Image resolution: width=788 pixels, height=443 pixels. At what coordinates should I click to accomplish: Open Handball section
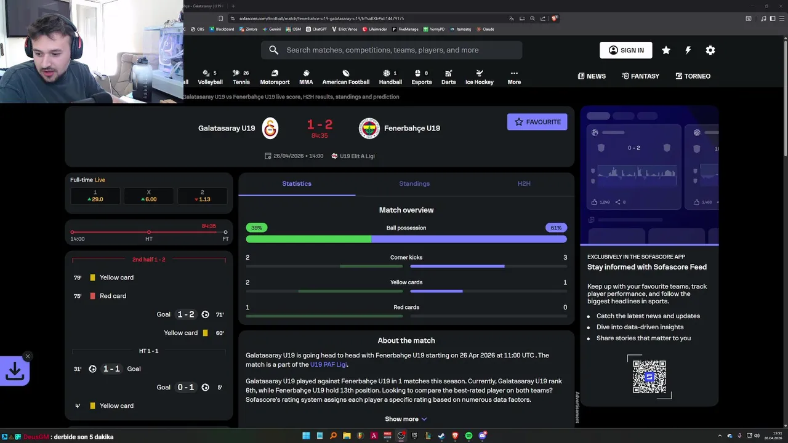tap(390, 77)
